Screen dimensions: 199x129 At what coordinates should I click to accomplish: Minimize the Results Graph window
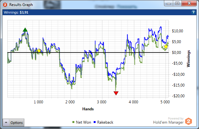click(x=169, y=3)
